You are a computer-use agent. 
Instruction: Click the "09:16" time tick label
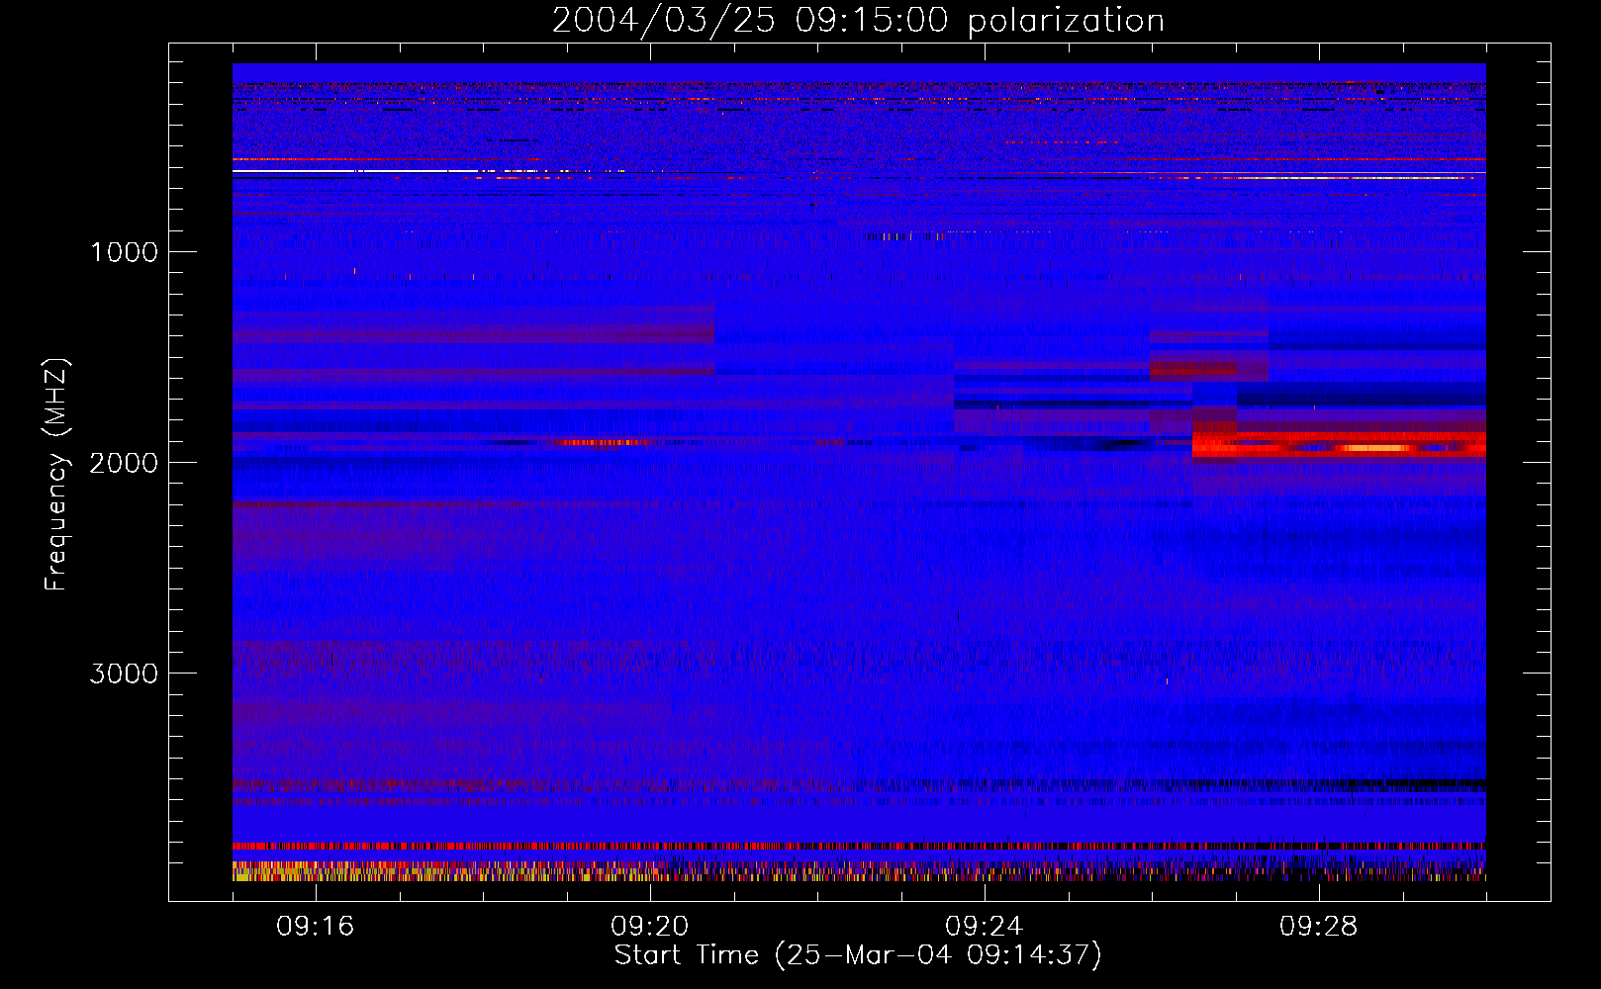(316, 927)
